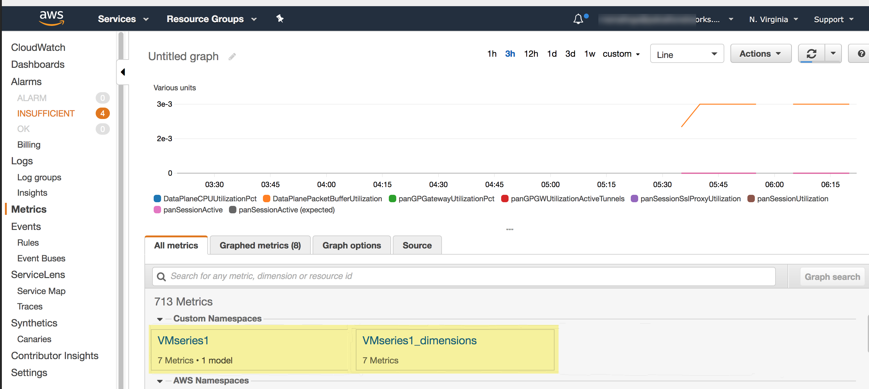Click the refresh graph icon

click(x=811, y=54)
